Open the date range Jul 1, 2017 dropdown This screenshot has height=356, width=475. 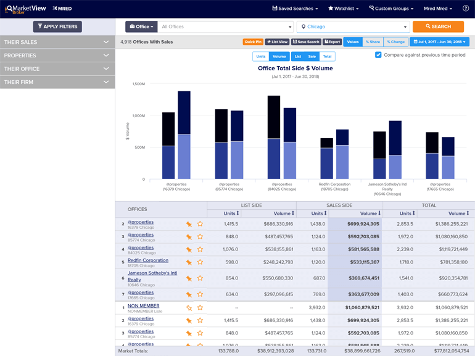[439, 42]
